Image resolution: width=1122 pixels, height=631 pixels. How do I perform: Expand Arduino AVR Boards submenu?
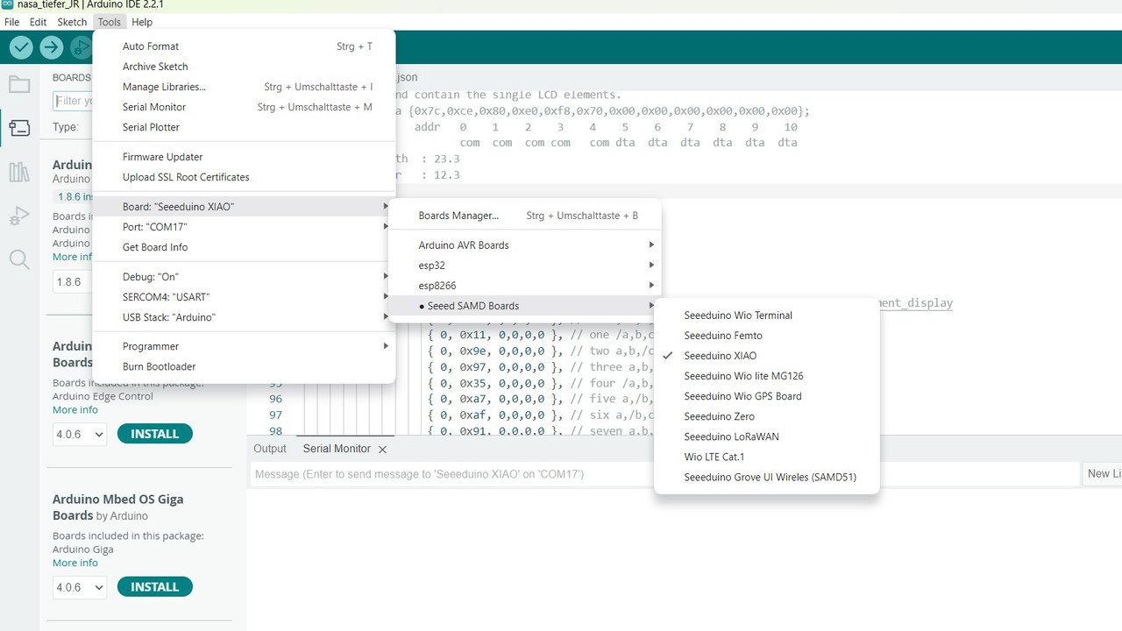pyautogui.click(x=525, y=245)
